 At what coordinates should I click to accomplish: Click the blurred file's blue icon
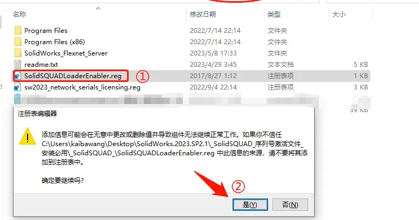[17, 99]
